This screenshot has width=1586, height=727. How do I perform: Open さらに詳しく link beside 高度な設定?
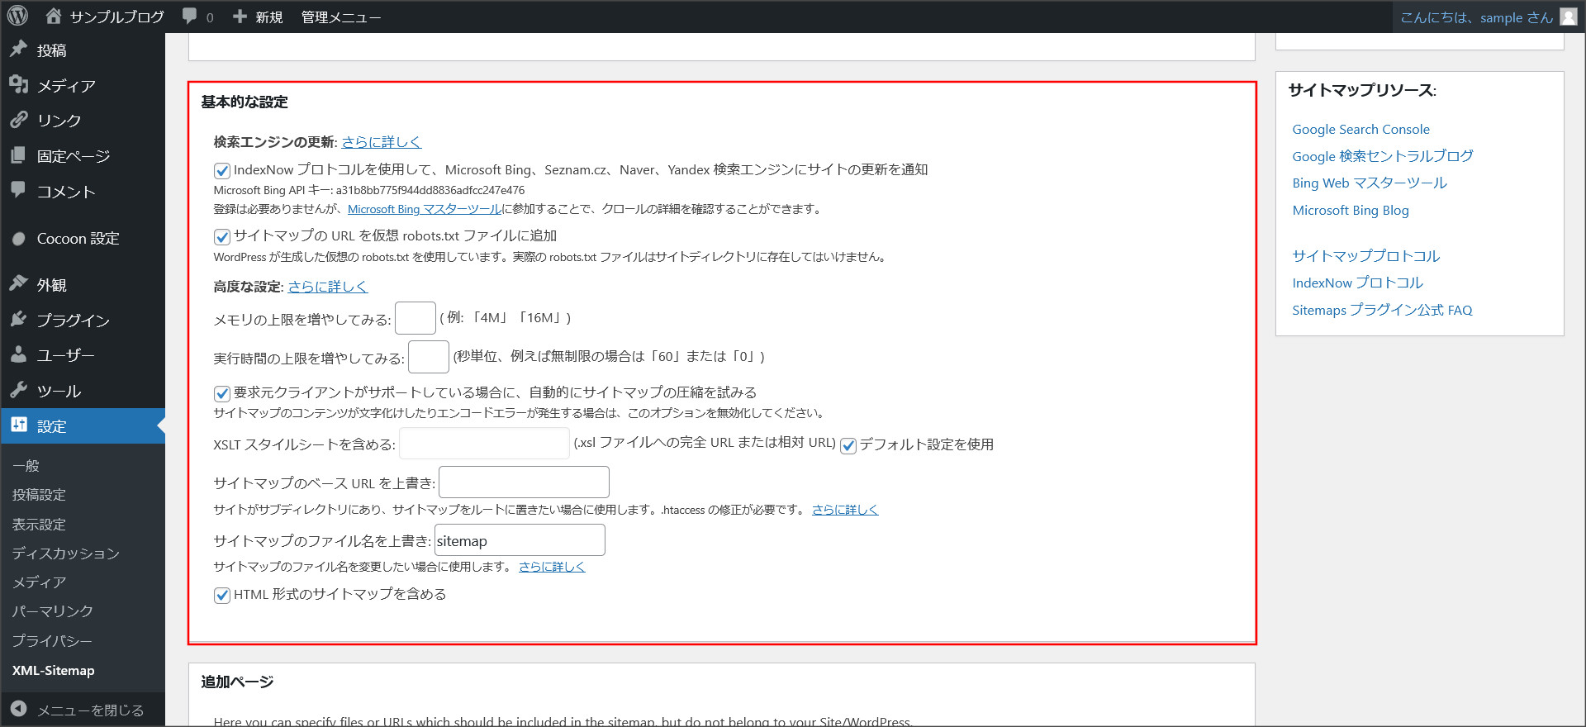point(327,286)
